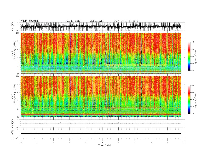Click the '-7' tick on the ch.2 color bar
The image size is (207, 160).
click(x=193, y=114)
